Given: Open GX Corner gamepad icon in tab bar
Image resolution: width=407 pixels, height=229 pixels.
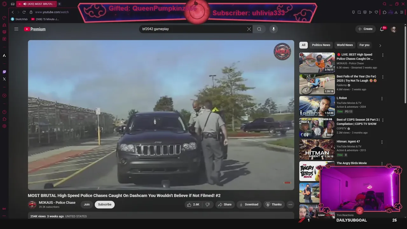Looking at the screenshot, I should coord(12,4).
